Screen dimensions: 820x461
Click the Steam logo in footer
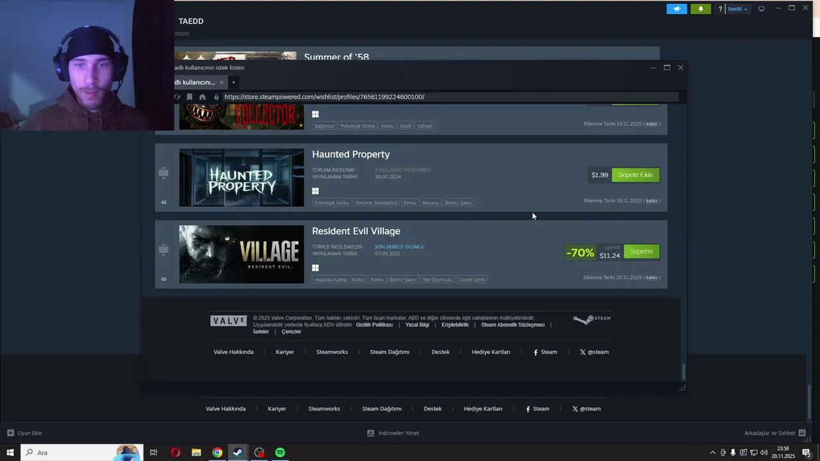pos(592,319)
